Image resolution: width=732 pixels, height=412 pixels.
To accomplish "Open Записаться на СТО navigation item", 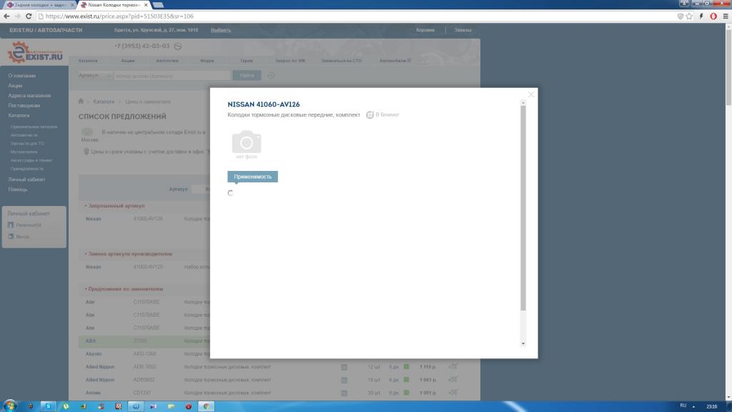I will (341, 61).
